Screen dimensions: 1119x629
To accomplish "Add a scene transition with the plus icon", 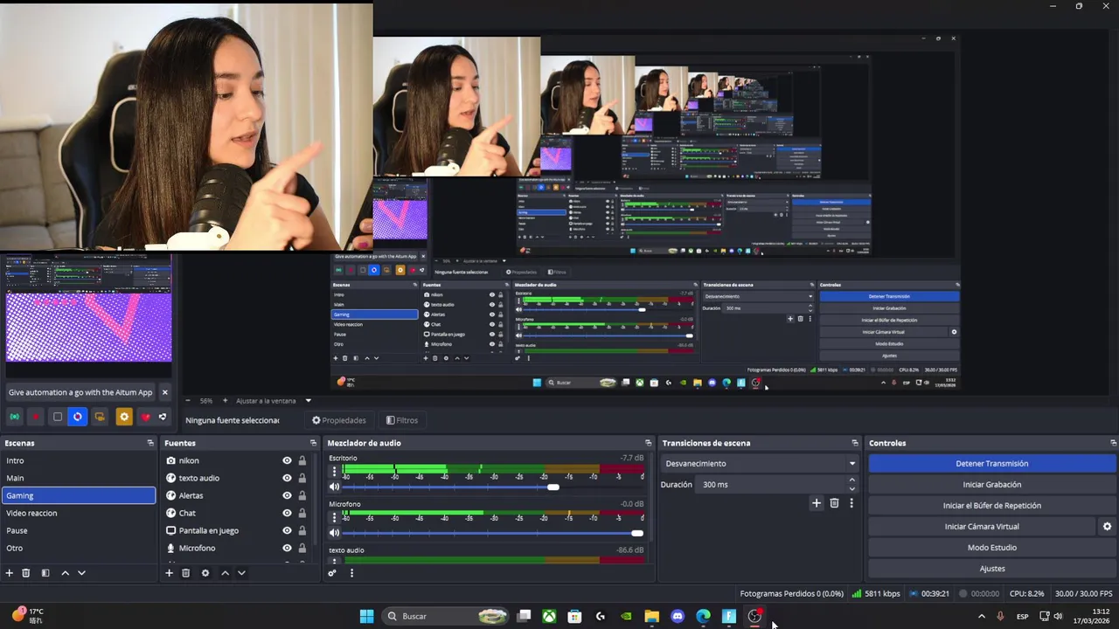I will tap(817, 503).
